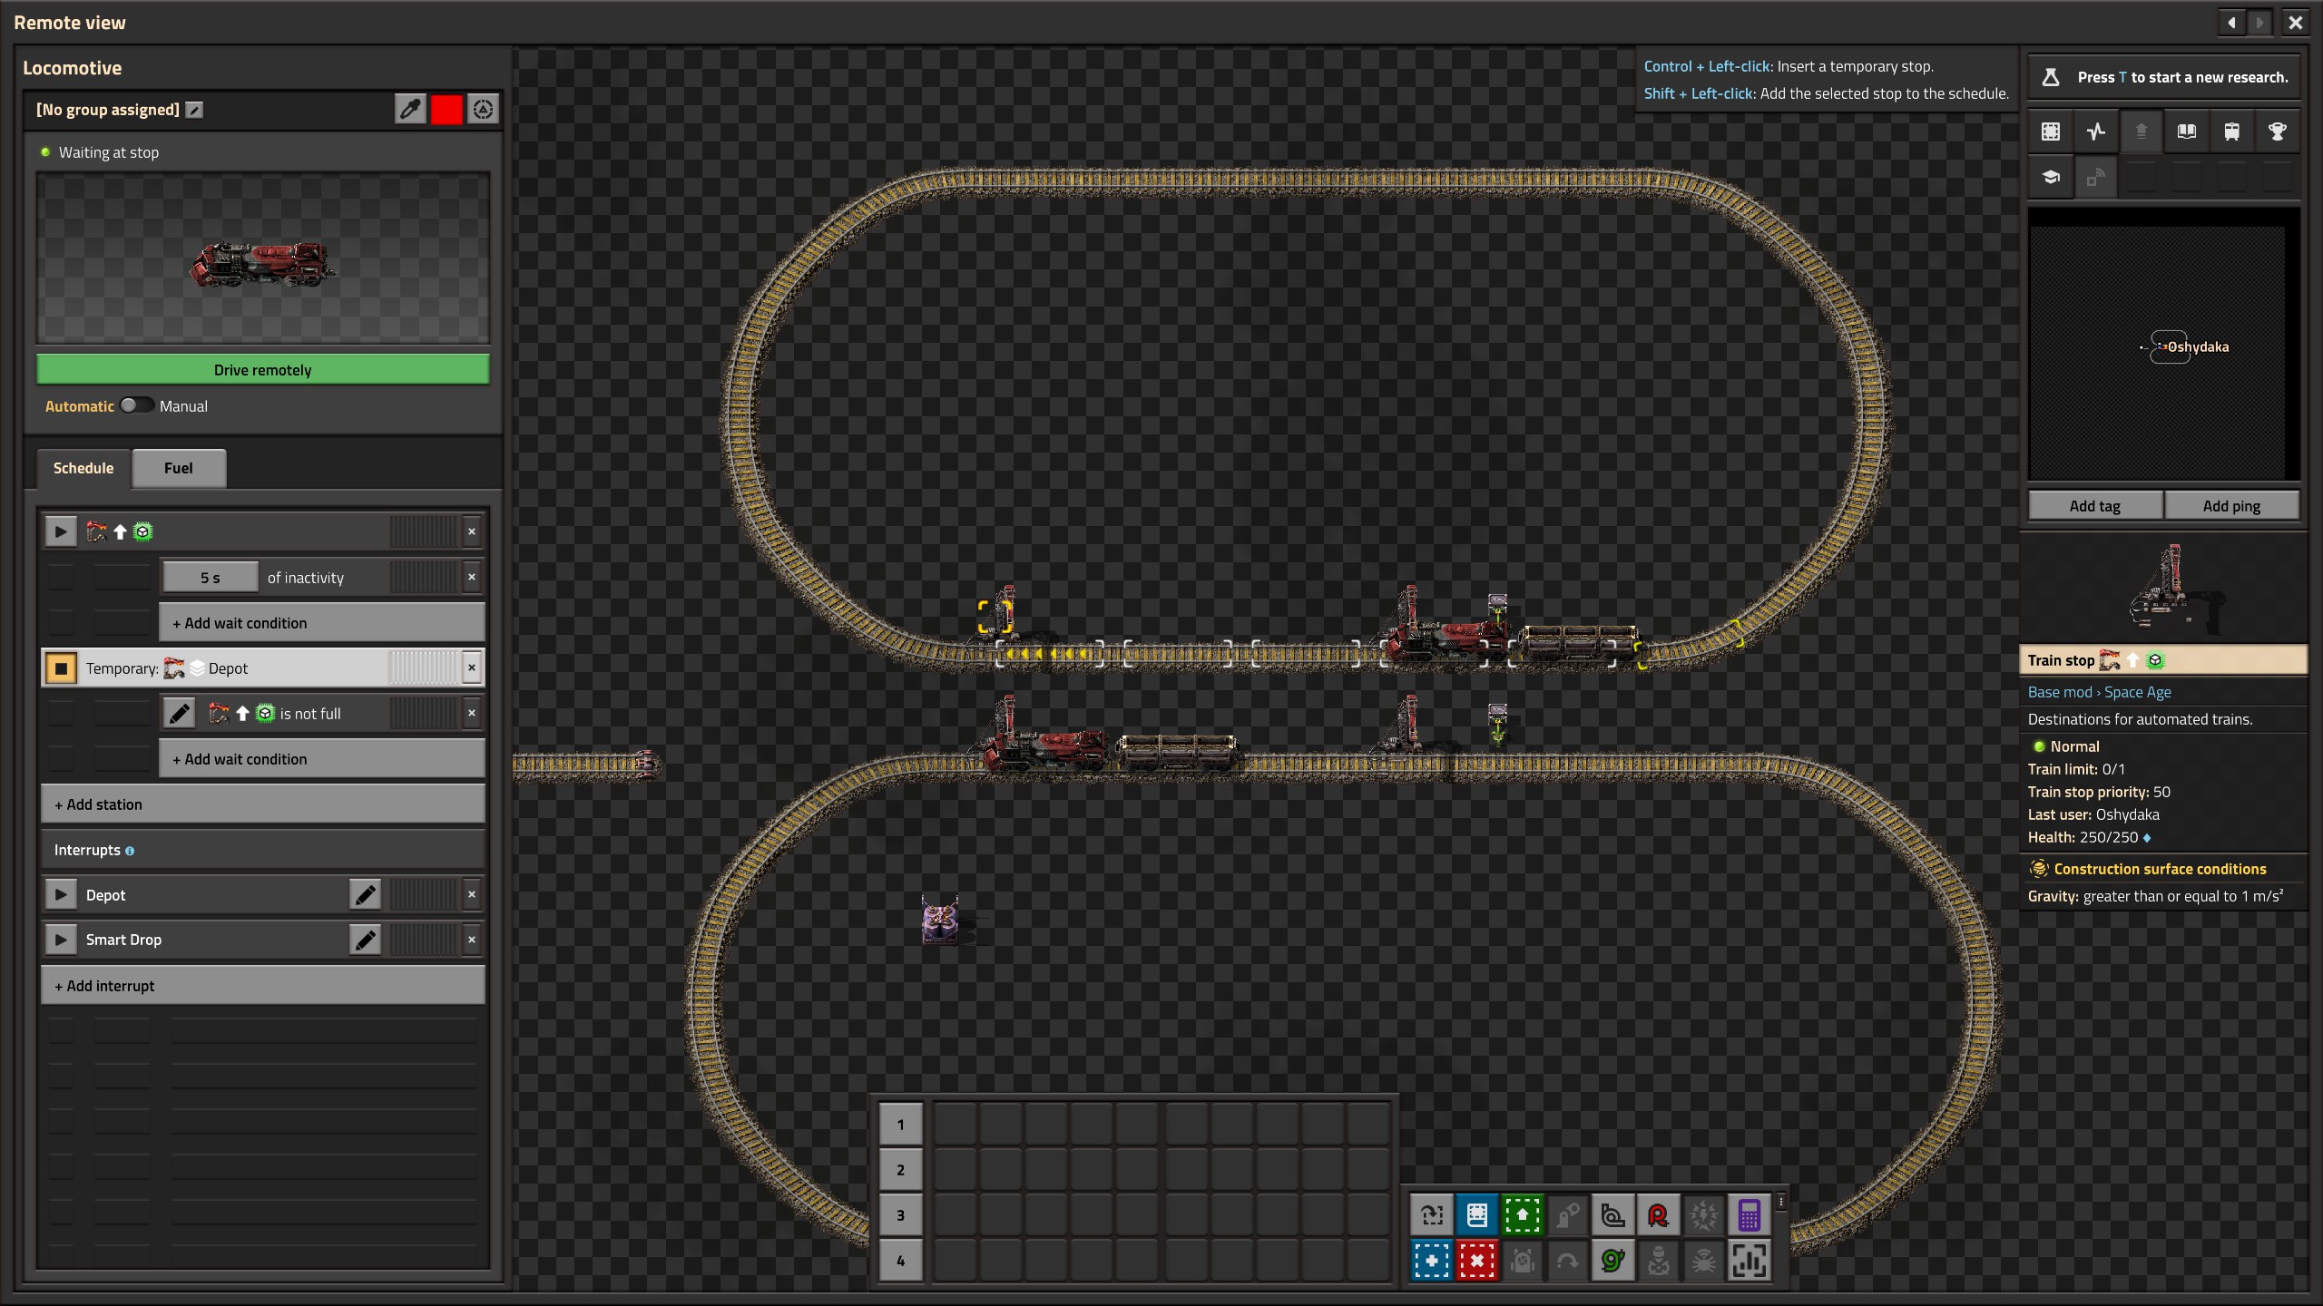Viewport: 2323px width, 1306px height.
Task: Delete the Depot interrupt
Action: pos(472,895)
